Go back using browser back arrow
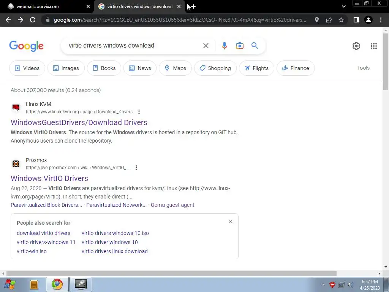Screen dimensions: 389x292 [8, 20]
